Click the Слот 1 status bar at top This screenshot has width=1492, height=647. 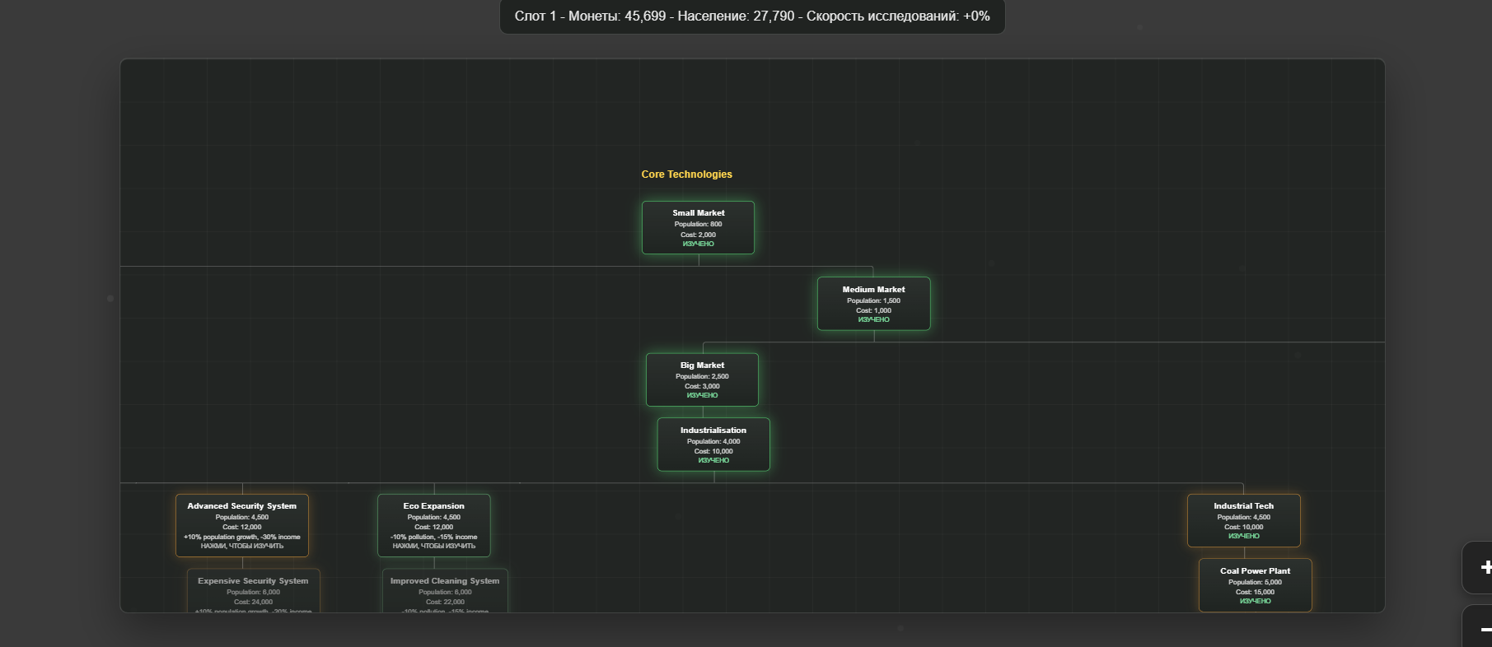[x=752, y=16]
